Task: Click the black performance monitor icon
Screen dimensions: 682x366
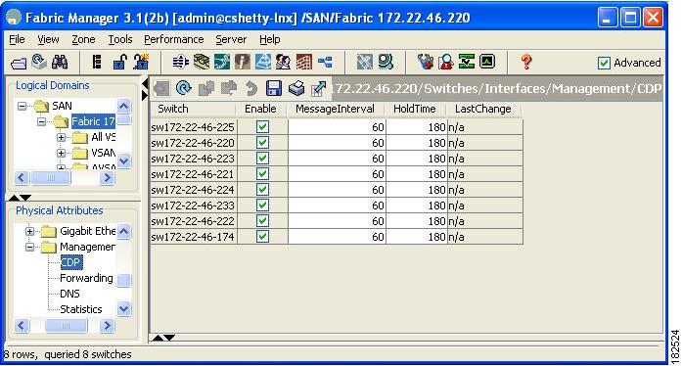Action: tap(487, 62)
